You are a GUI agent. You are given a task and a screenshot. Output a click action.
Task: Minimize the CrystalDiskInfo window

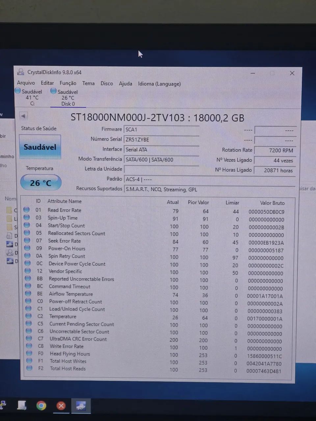point(253,73)
